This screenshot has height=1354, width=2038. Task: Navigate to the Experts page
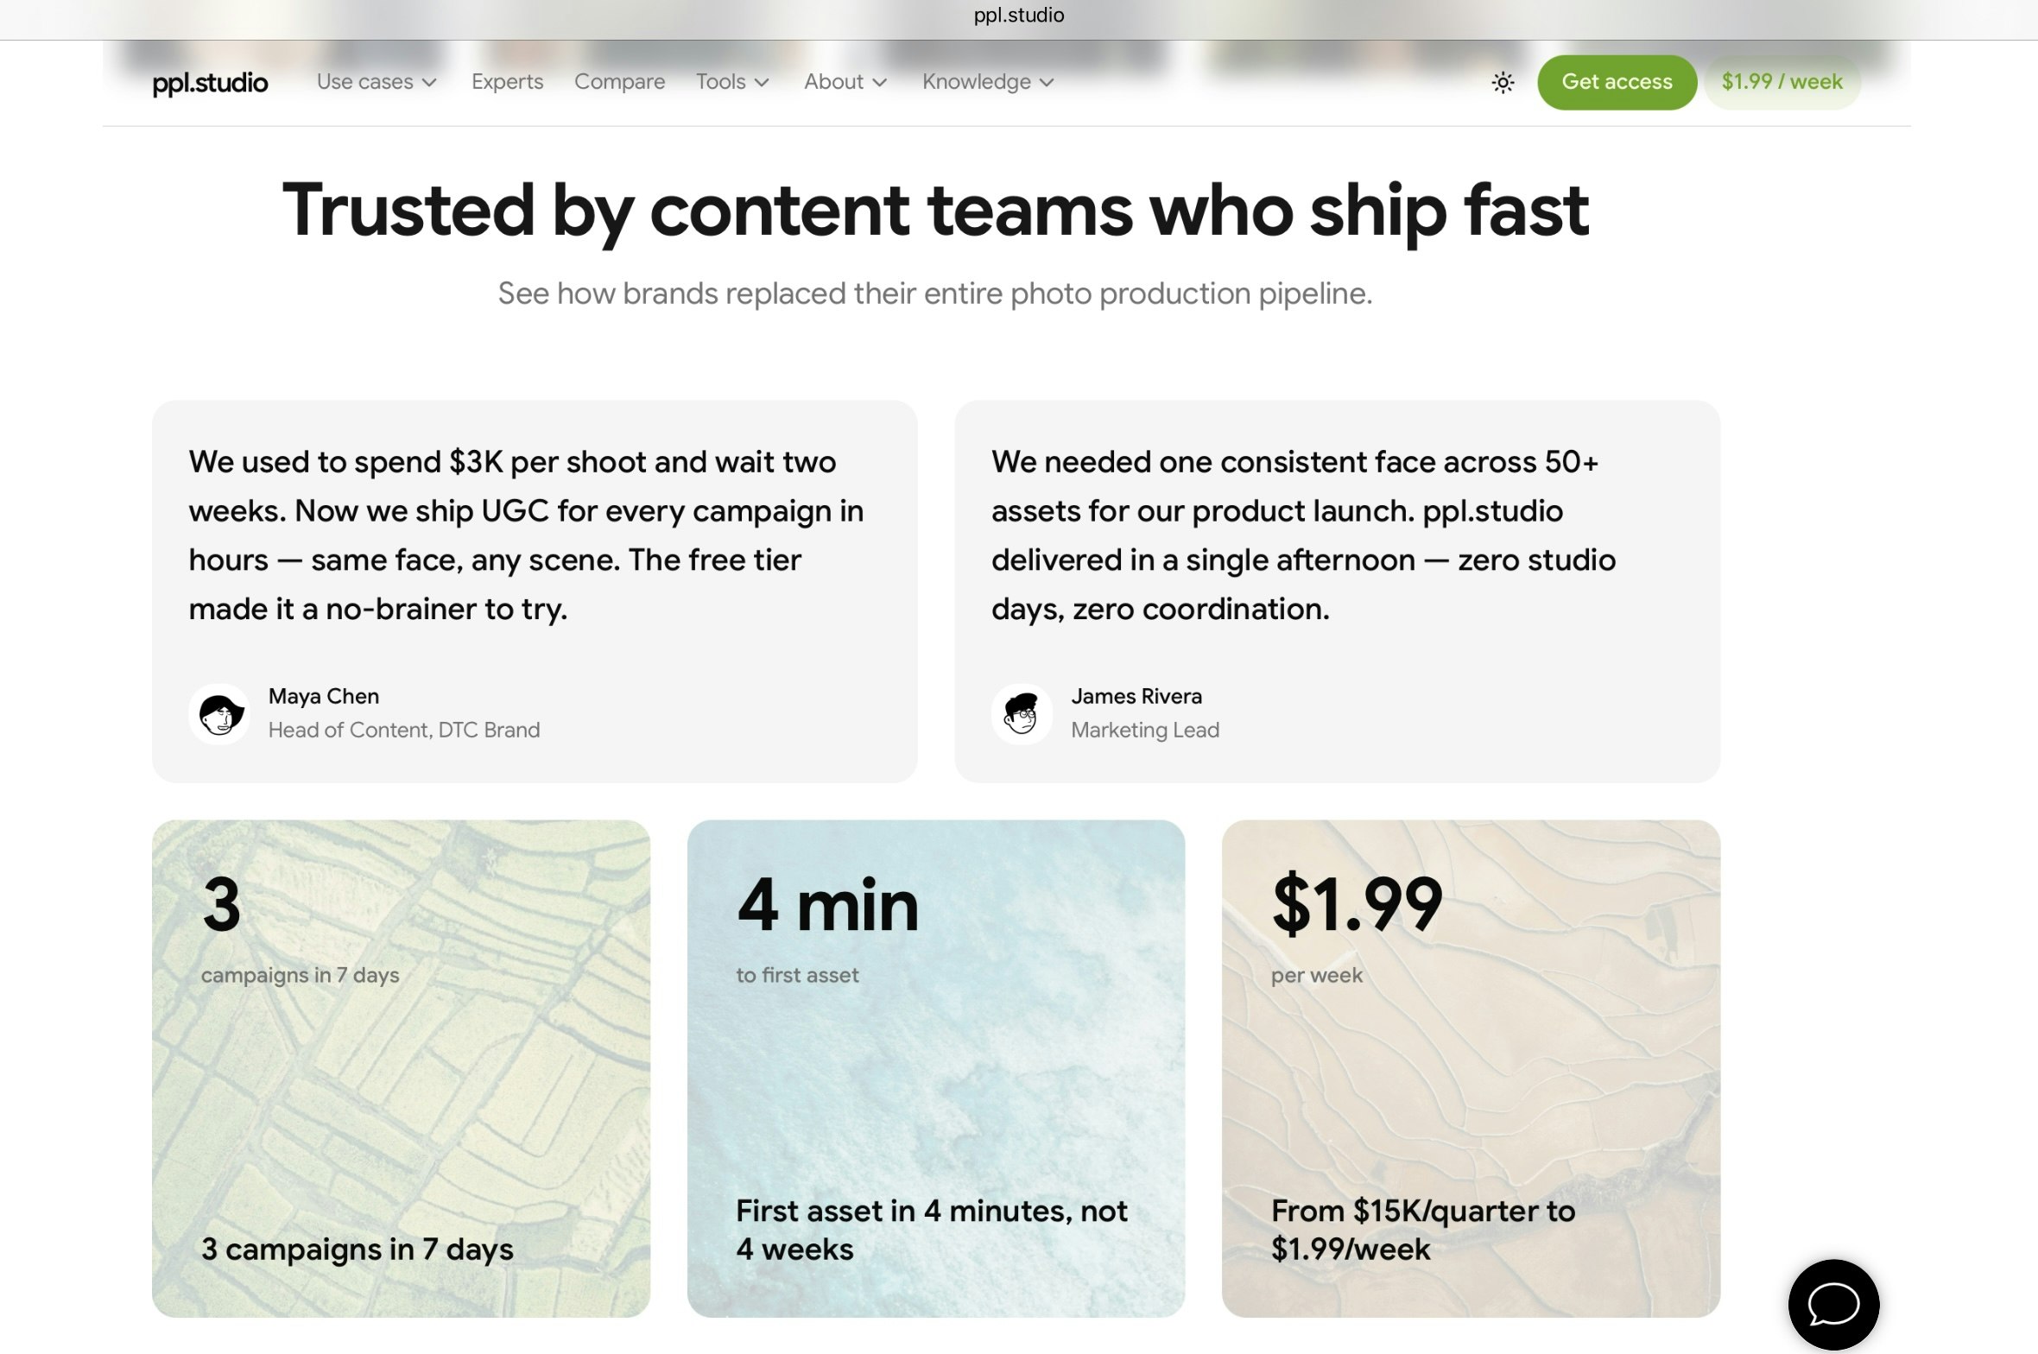click(x=507, y=81)
